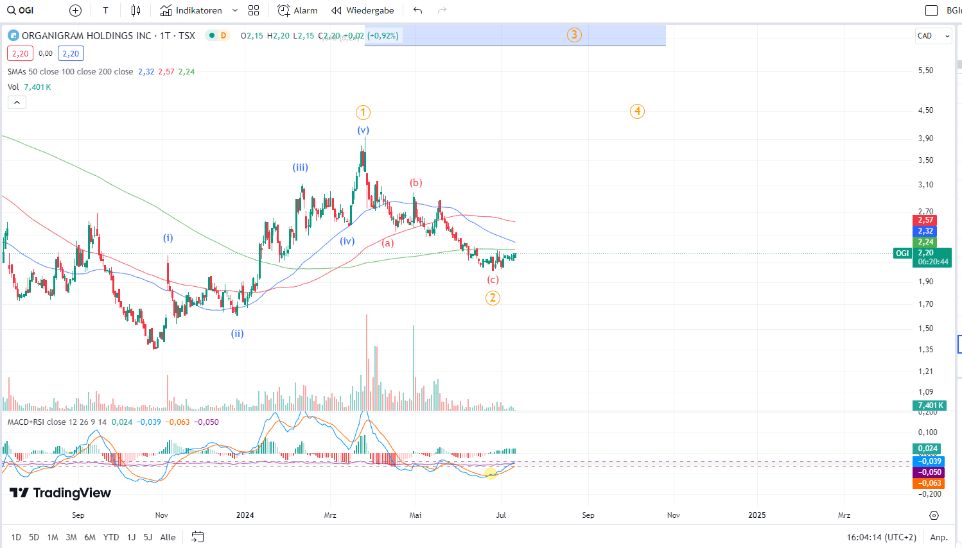Click ORGANIGRAM HOLDINGS INC chart title
Screen dimensions: 962x548
coord(109,35)
